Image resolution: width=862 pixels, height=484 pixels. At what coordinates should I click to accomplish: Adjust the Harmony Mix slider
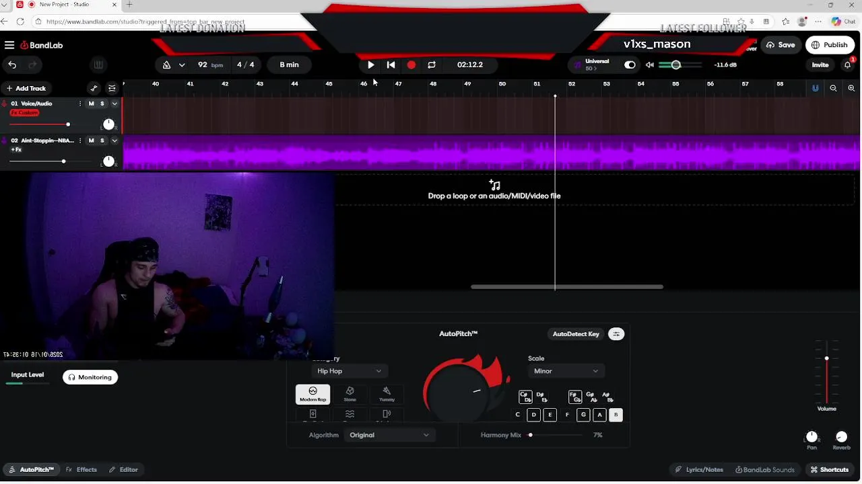tap(556, 435)
